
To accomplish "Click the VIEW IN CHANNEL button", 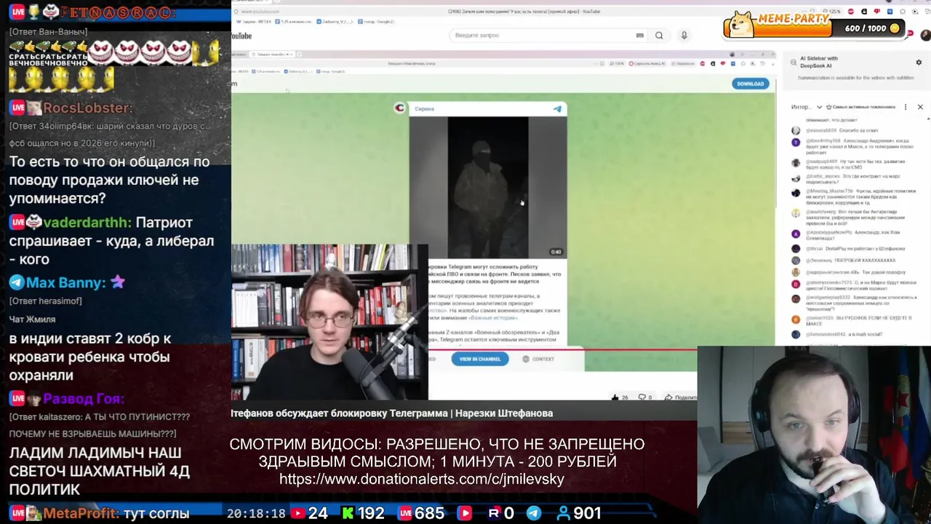I will (x=479, y=359).
